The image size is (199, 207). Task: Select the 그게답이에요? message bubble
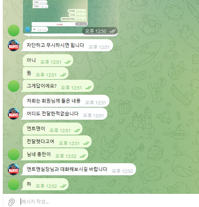(58, 86)
